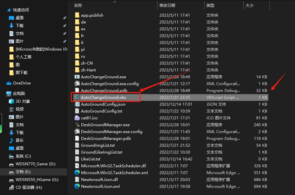The width and height of the screenshot is (295, 195).
Task: Click the DeskGroundManager.exe.config file icon
Action: point(77,131)
